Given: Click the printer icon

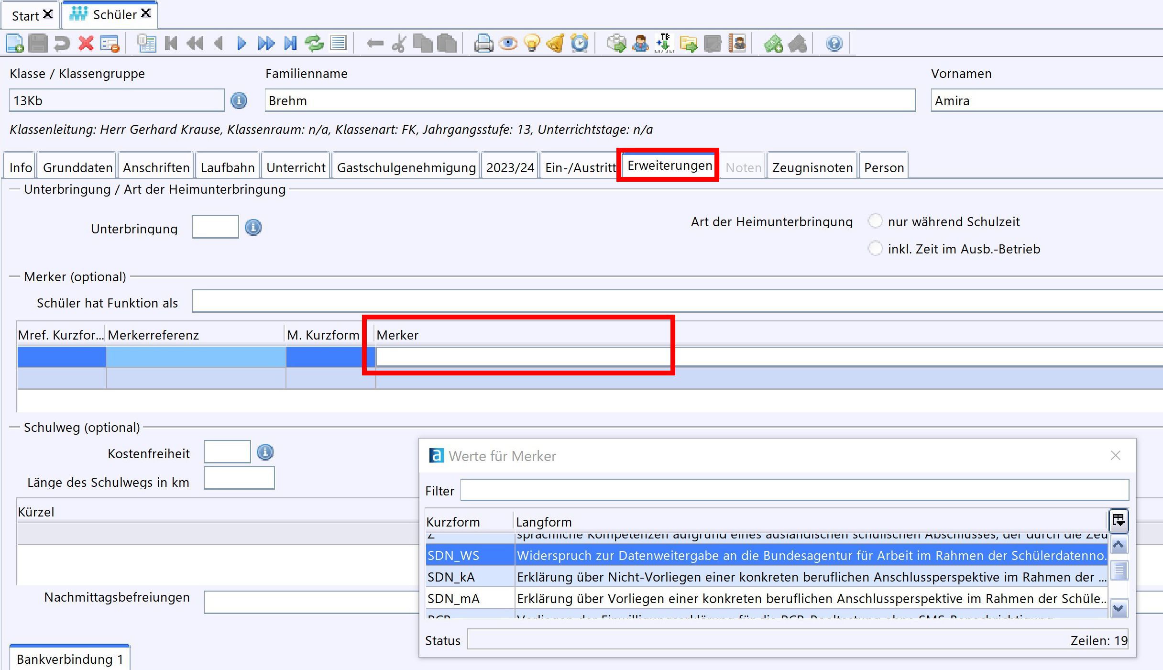Looking at the screenshot, I should coord(483,44).
